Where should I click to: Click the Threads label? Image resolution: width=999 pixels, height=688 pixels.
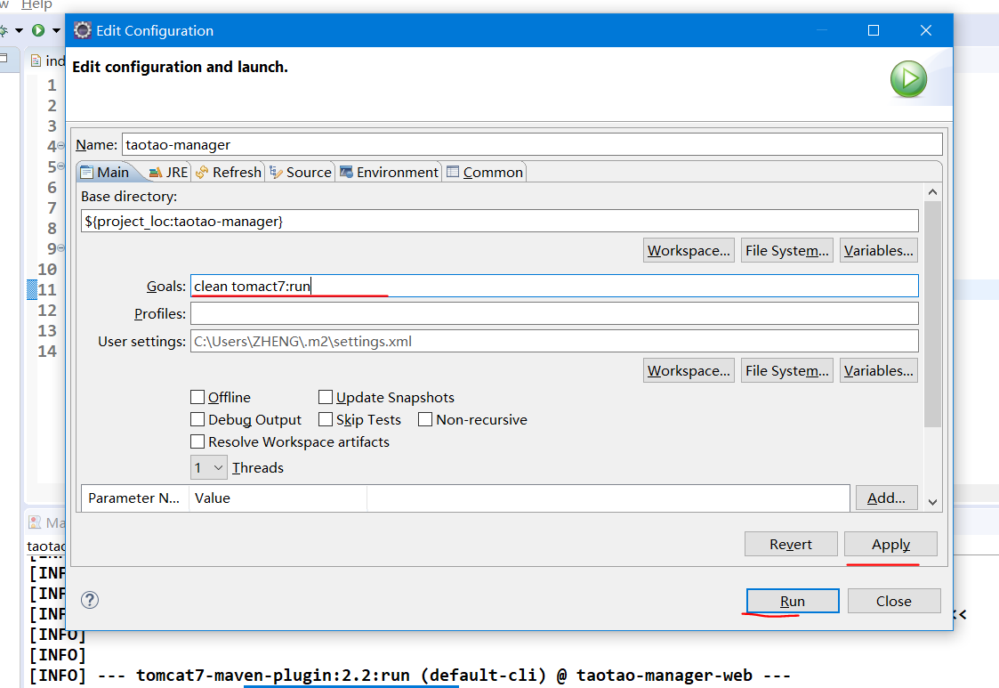pos(257,467)
